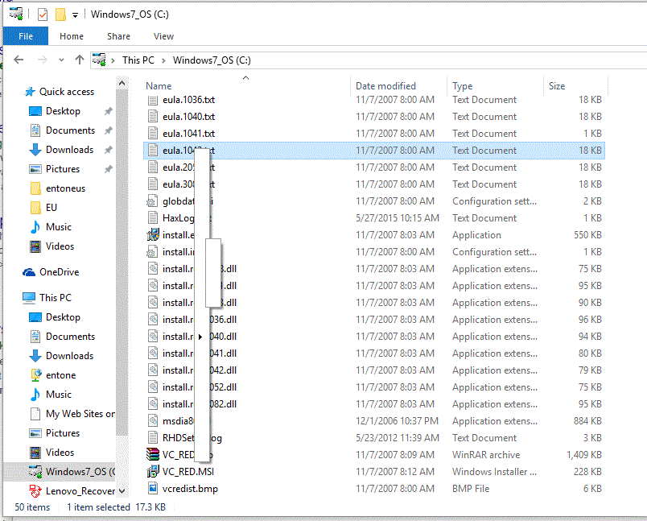Go back with the Back arrow button
647x521 pixels.
tap(19, 60)
